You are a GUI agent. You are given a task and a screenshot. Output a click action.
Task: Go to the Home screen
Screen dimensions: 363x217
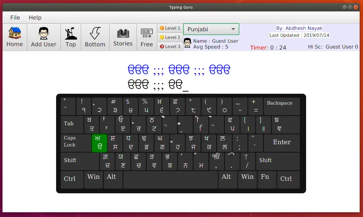pyautogui.click(x=15, y=37)
